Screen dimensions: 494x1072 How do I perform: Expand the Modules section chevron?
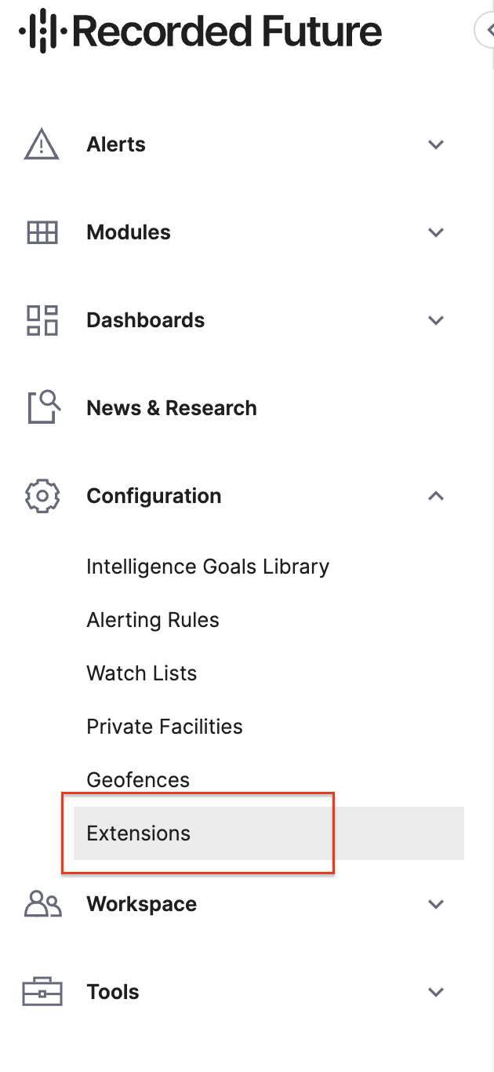tap(436, 232)
